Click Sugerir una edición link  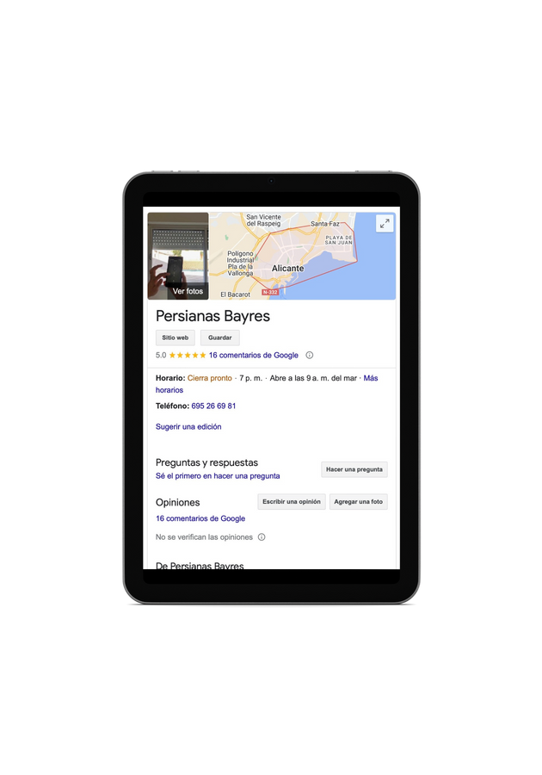coord(188,426)
